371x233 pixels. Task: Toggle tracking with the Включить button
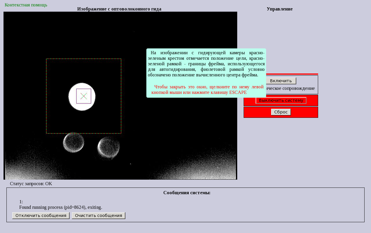tap(281, 80)
